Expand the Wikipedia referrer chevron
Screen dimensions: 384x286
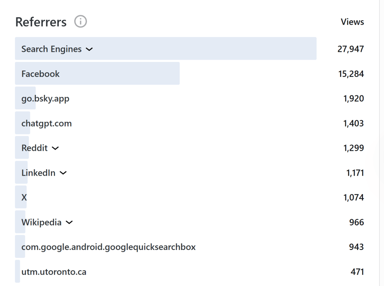pos(69,223)
